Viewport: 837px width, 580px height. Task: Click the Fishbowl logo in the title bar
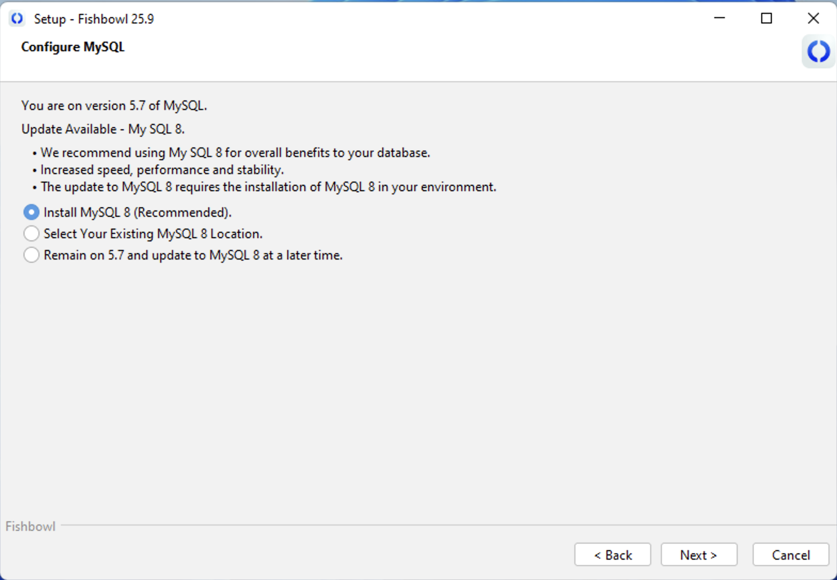17,18
